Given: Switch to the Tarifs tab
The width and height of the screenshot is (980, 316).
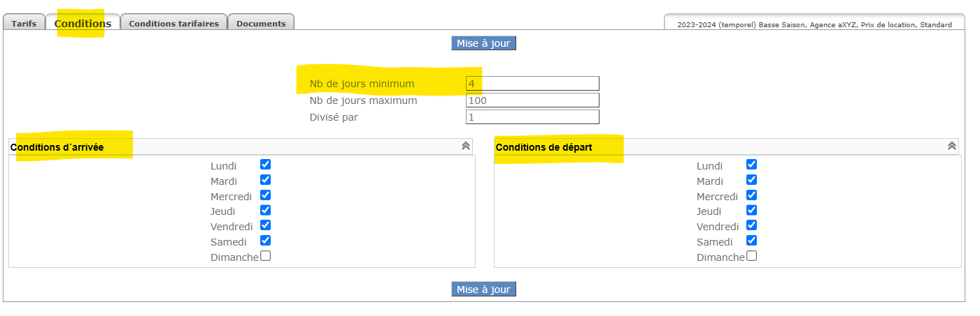Looking at the screenshot, I should (x=24, y=23).
